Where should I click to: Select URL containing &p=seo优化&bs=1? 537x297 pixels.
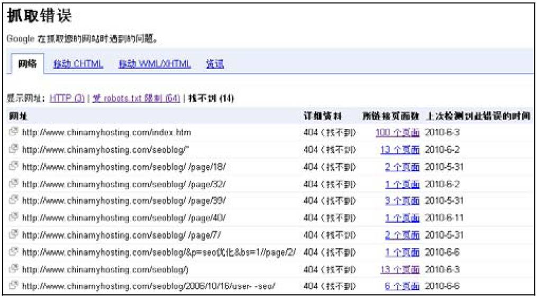click(x=159, y=252)
